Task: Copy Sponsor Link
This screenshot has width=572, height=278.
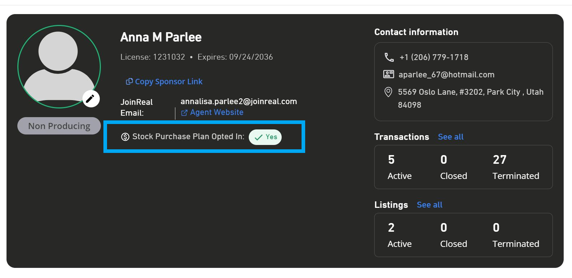Action: [x=164, y=82]
